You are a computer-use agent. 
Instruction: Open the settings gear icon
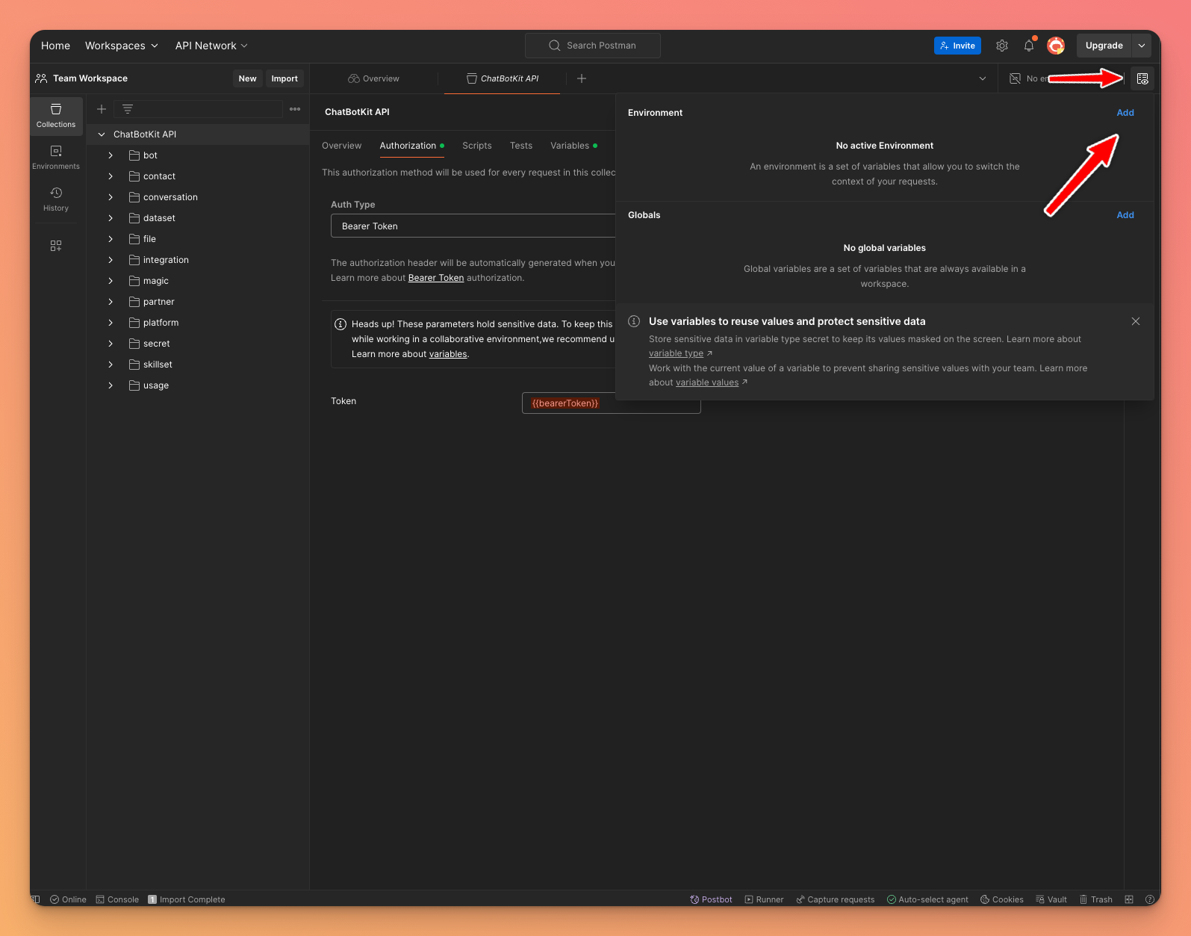coord(1002,46)
